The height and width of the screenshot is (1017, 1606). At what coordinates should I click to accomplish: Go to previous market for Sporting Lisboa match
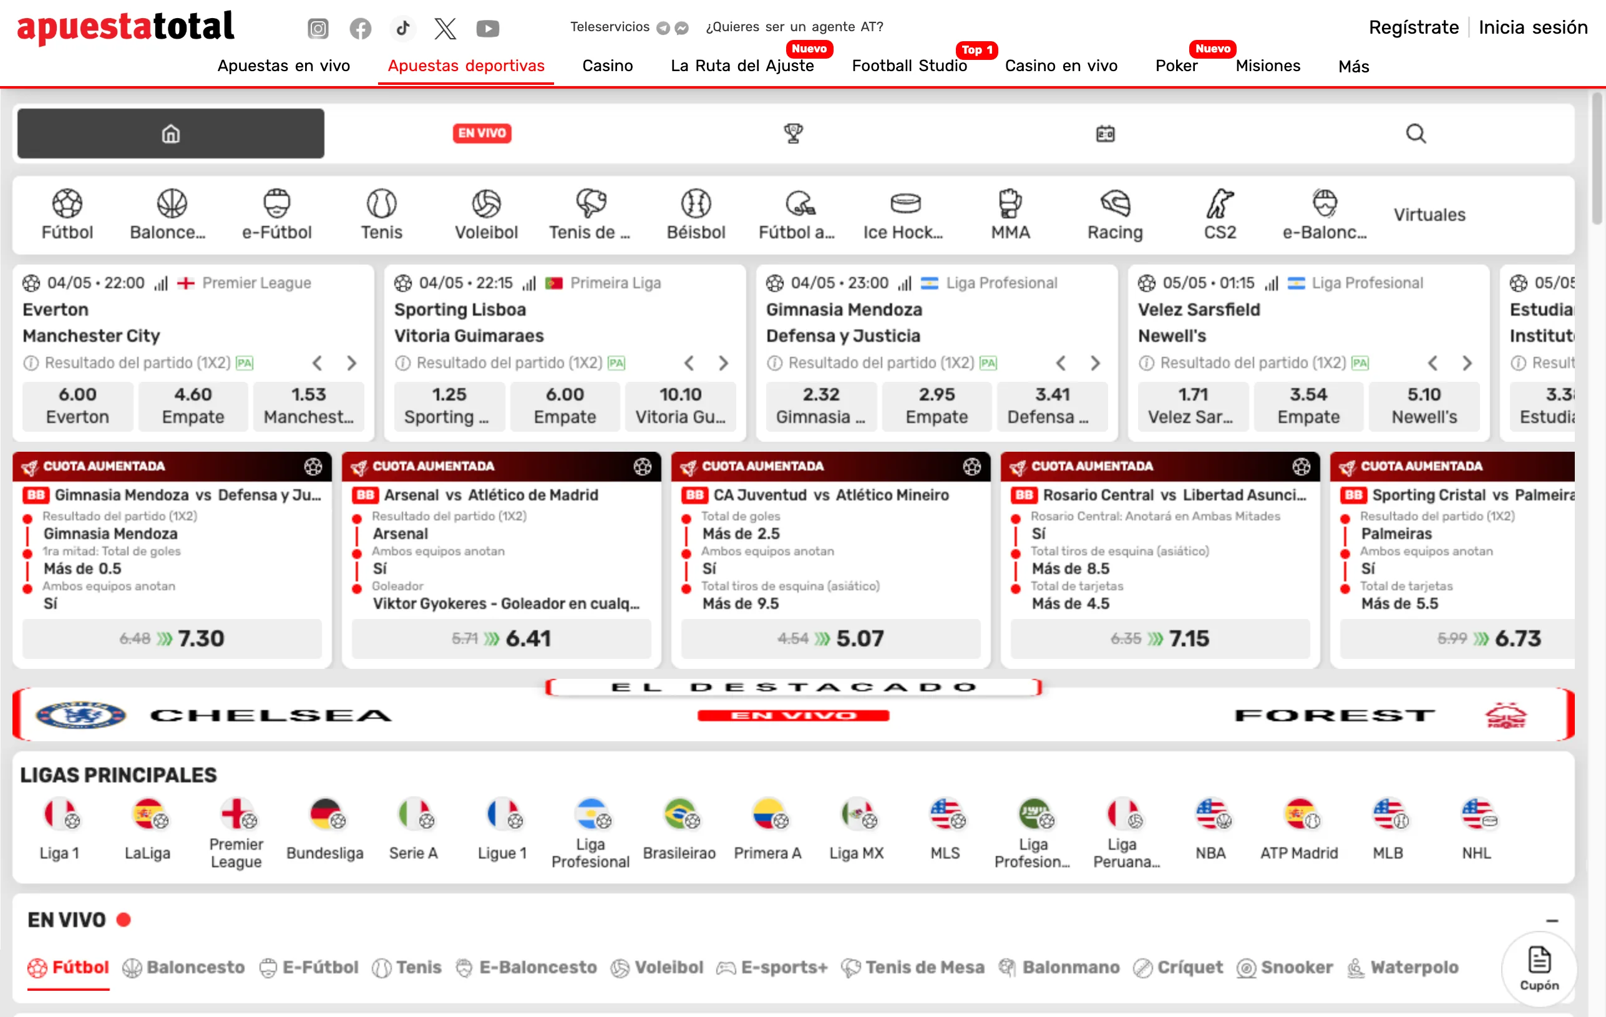689,364
